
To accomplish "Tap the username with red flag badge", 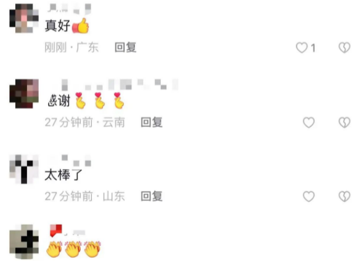I will pyautogui.click(x=68, y=231).
